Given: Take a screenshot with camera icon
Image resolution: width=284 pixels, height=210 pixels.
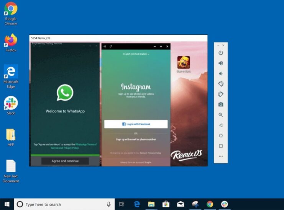Looking at the screenshot, I should tap(221, 104).
